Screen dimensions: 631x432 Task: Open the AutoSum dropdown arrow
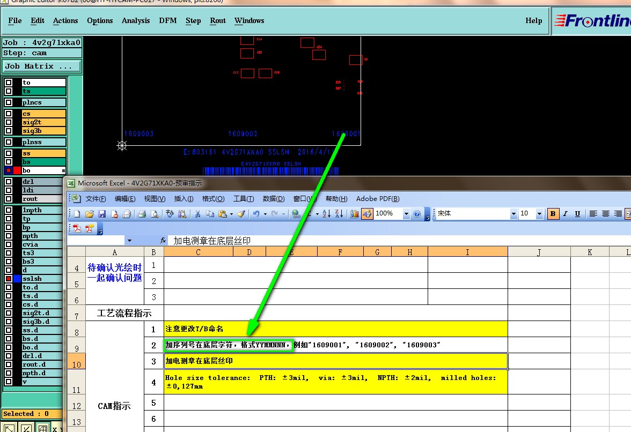(318, 214)
